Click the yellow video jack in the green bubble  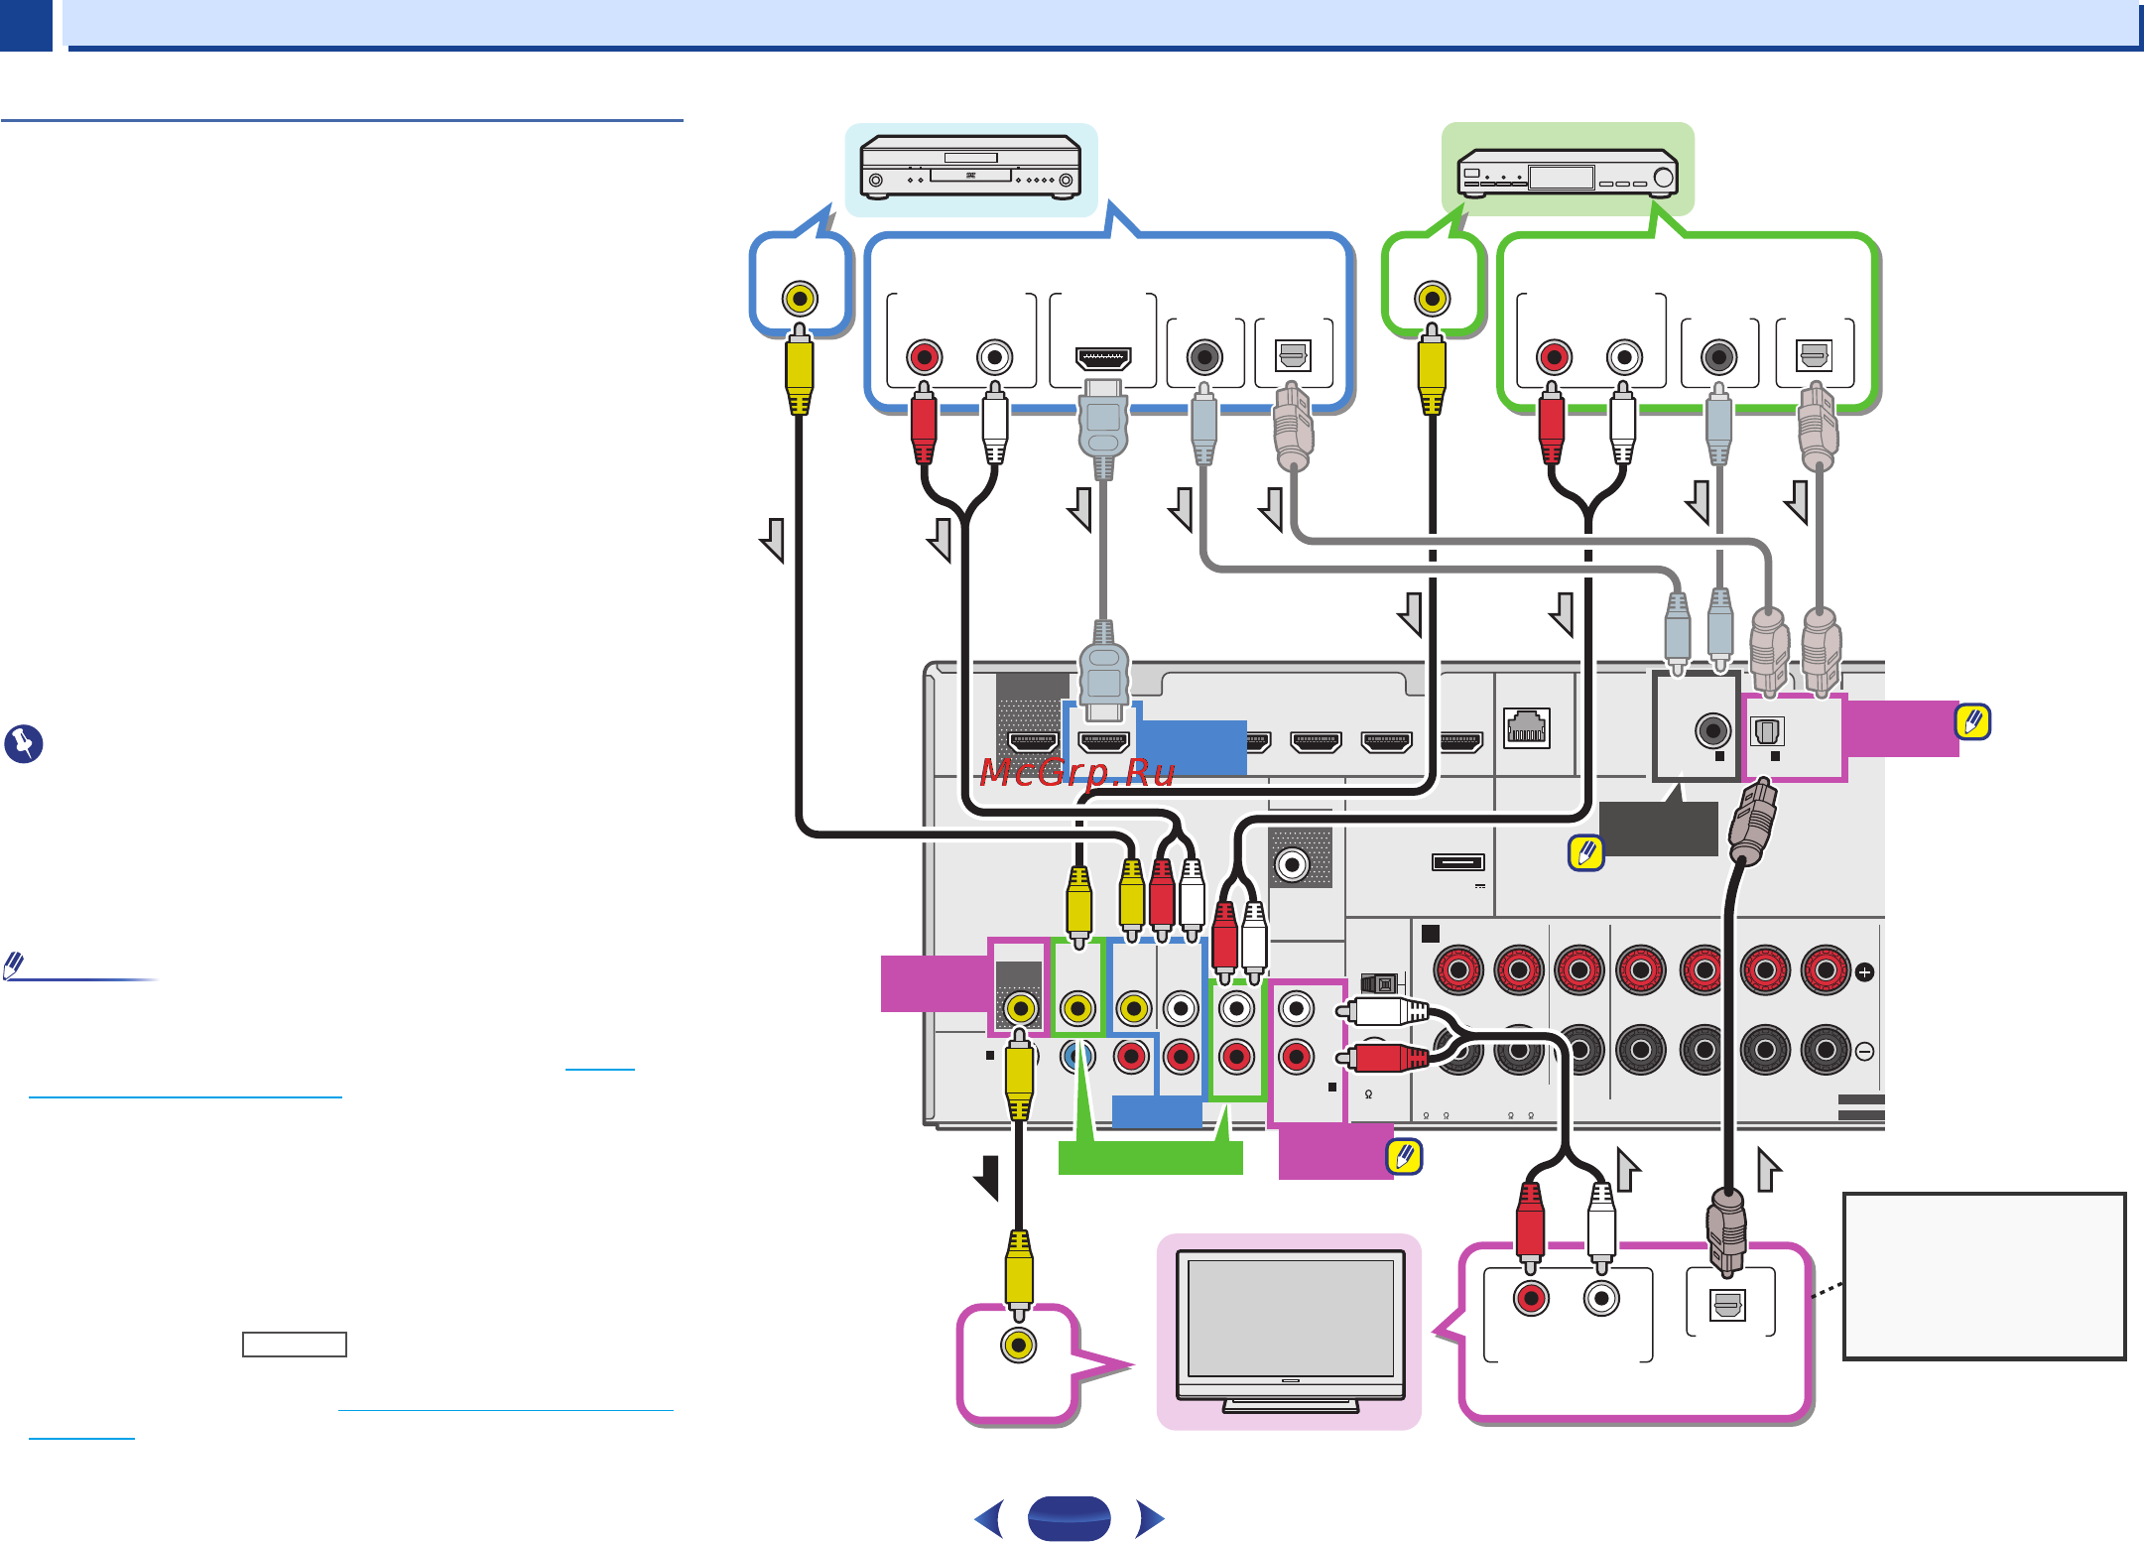1432,298
